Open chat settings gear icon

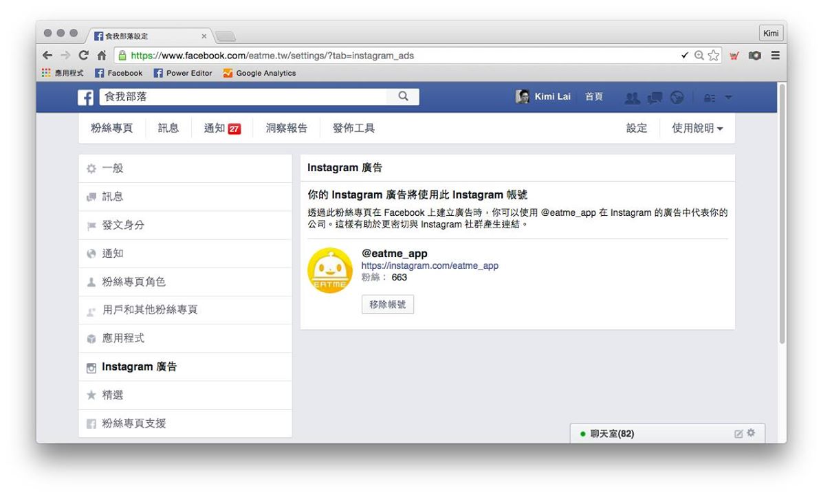click(x=751, y=433)
